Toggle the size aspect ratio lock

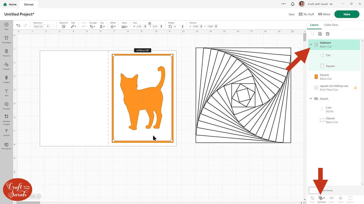pyautogui.click(x=150, y=23)
